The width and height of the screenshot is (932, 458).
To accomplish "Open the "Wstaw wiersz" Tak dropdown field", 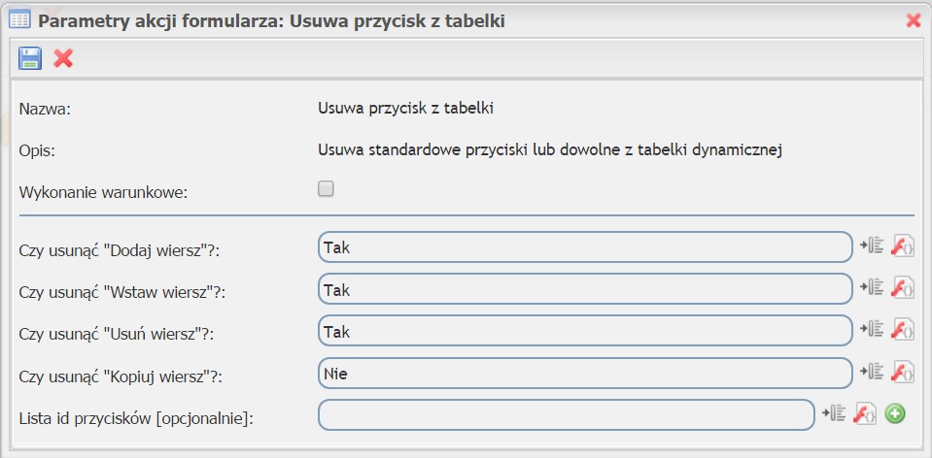I will tap(584, 289).
